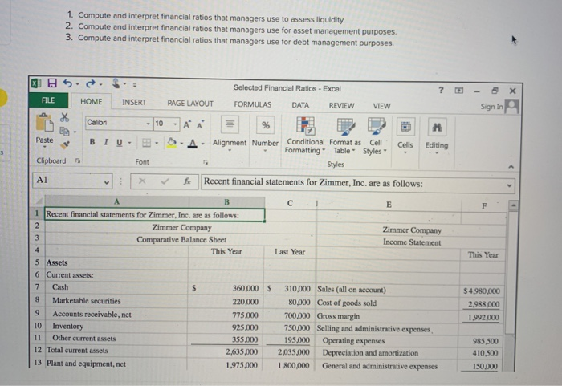Select the Format Painter brush
This screenshot has width=562, height=386.
(65, 144)
